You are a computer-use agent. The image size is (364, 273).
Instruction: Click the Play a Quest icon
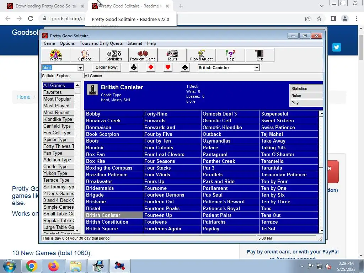point(201,55)
